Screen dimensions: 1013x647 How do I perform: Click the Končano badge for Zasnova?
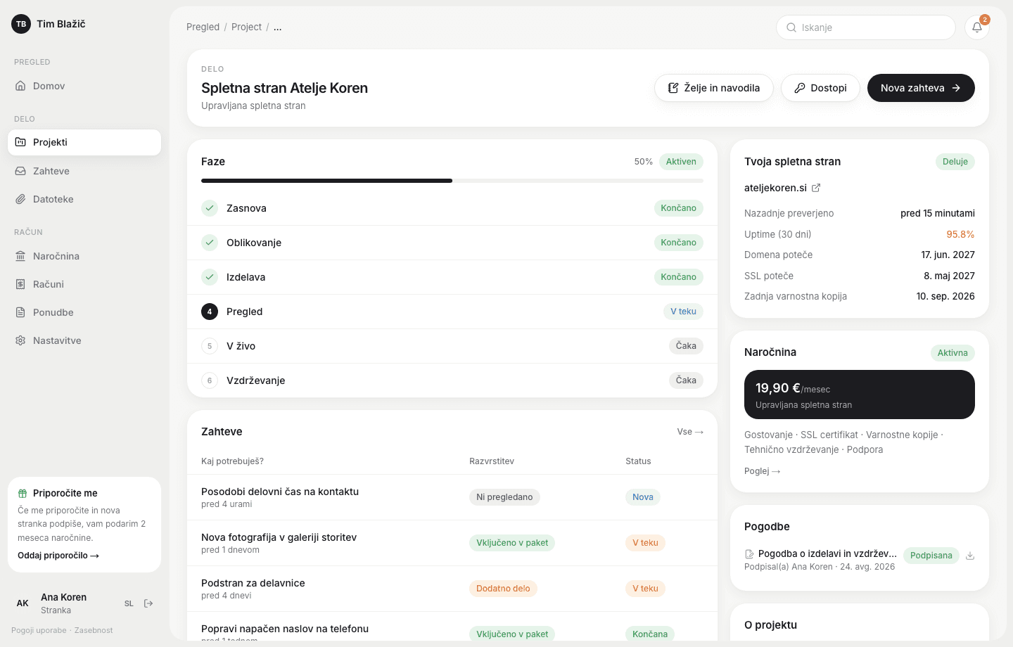tap(678, 208)
